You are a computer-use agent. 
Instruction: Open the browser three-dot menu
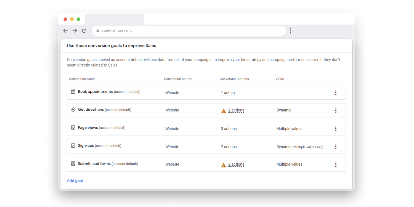click(290, 31)
